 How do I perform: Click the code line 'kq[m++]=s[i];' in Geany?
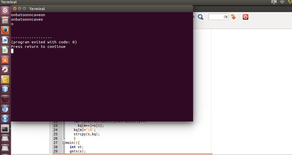tap(91, 126)
